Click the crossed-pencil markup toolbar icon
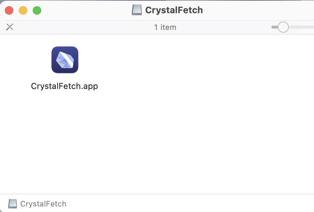314x212 pixels. point(9,27)
